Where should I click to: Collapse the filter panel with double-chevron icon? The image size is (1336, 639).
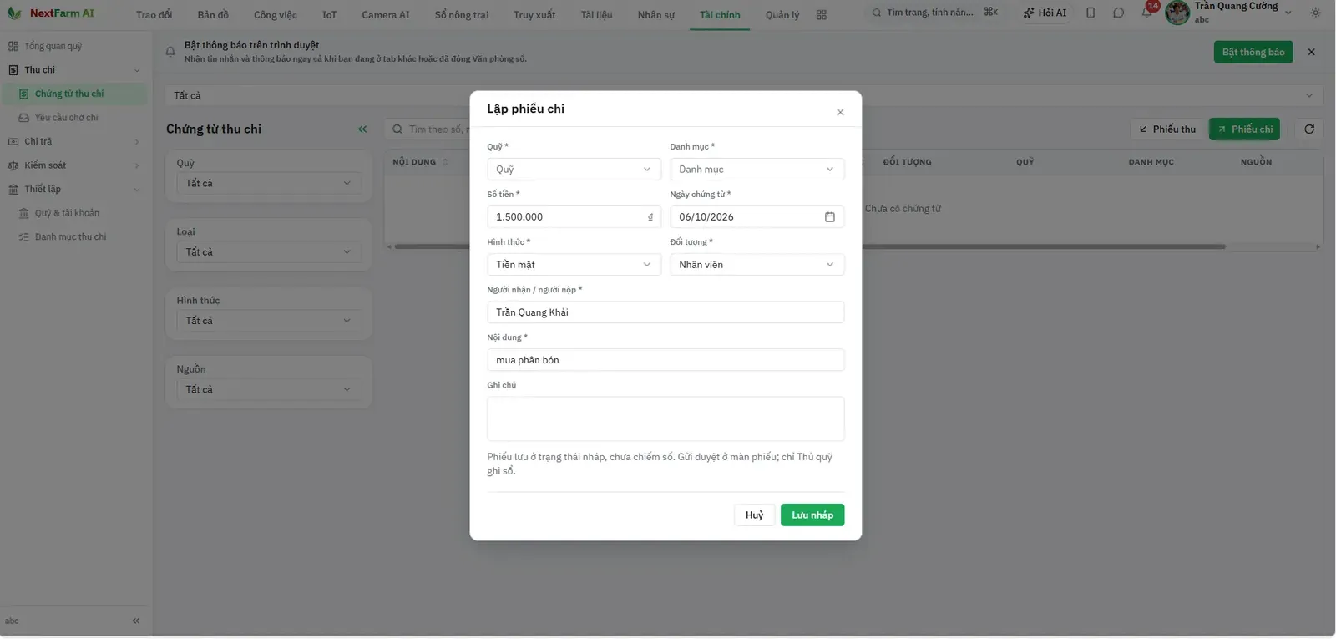point(362,129)
